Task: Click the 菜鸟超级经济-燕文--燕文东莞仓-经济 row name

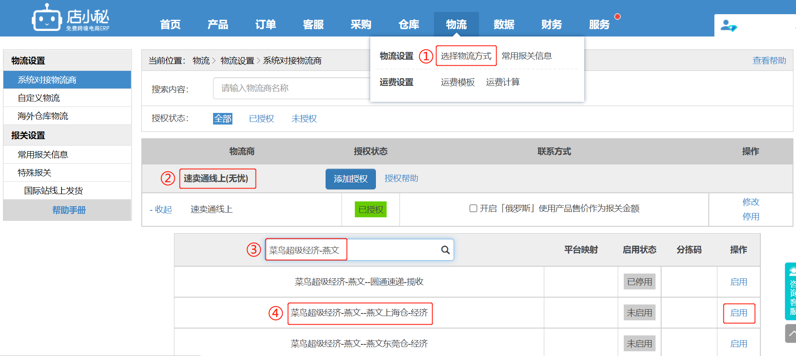Action: 359,344
